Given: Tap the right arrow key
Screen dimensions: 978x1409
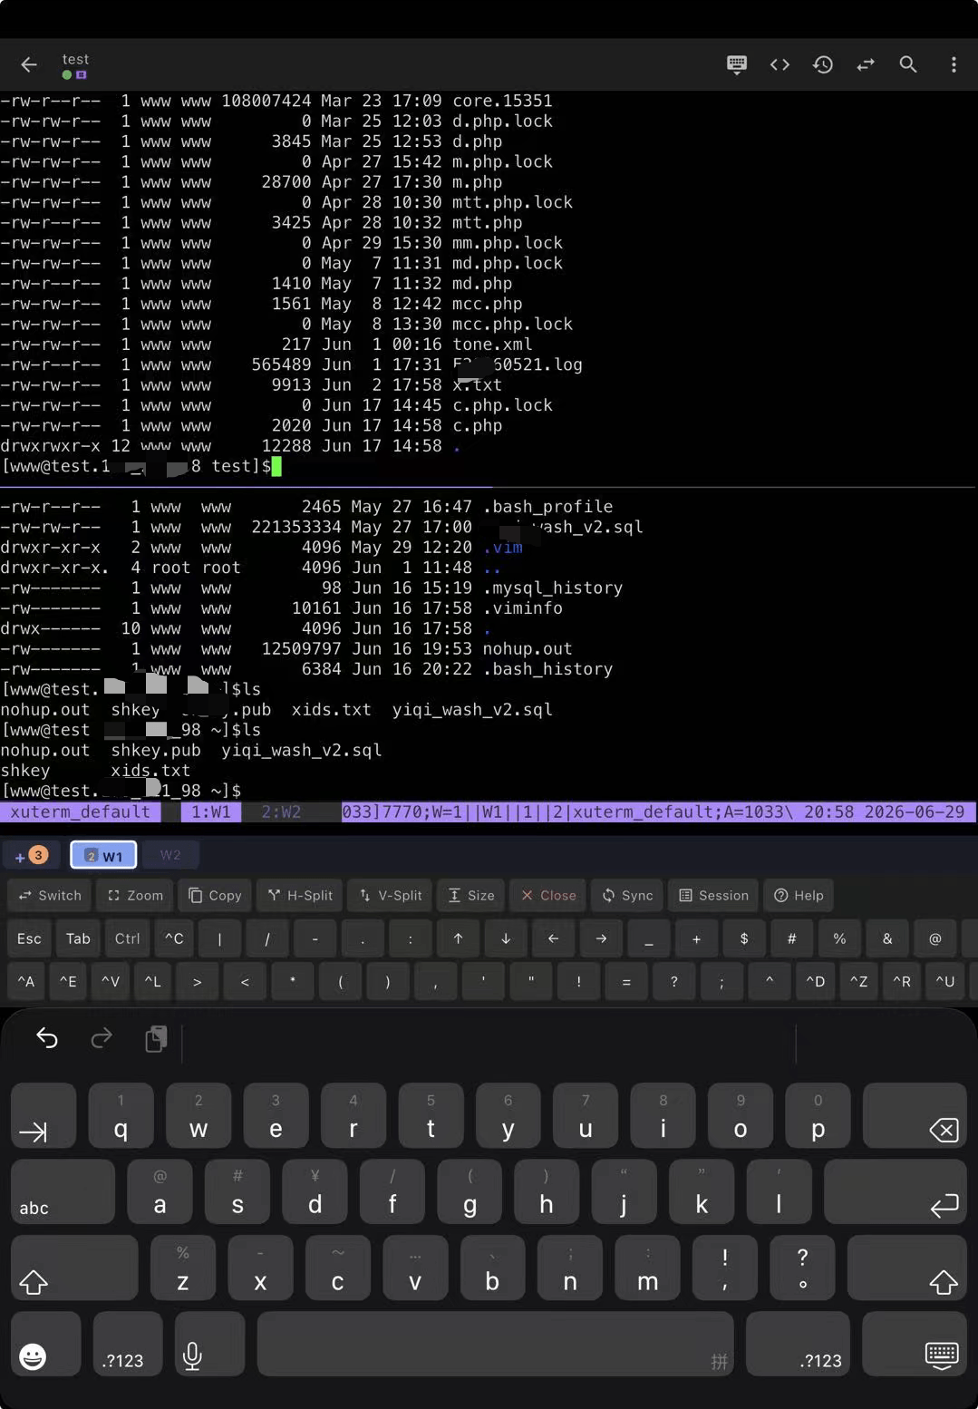Looking at the screenshot, I should point(601,938).
